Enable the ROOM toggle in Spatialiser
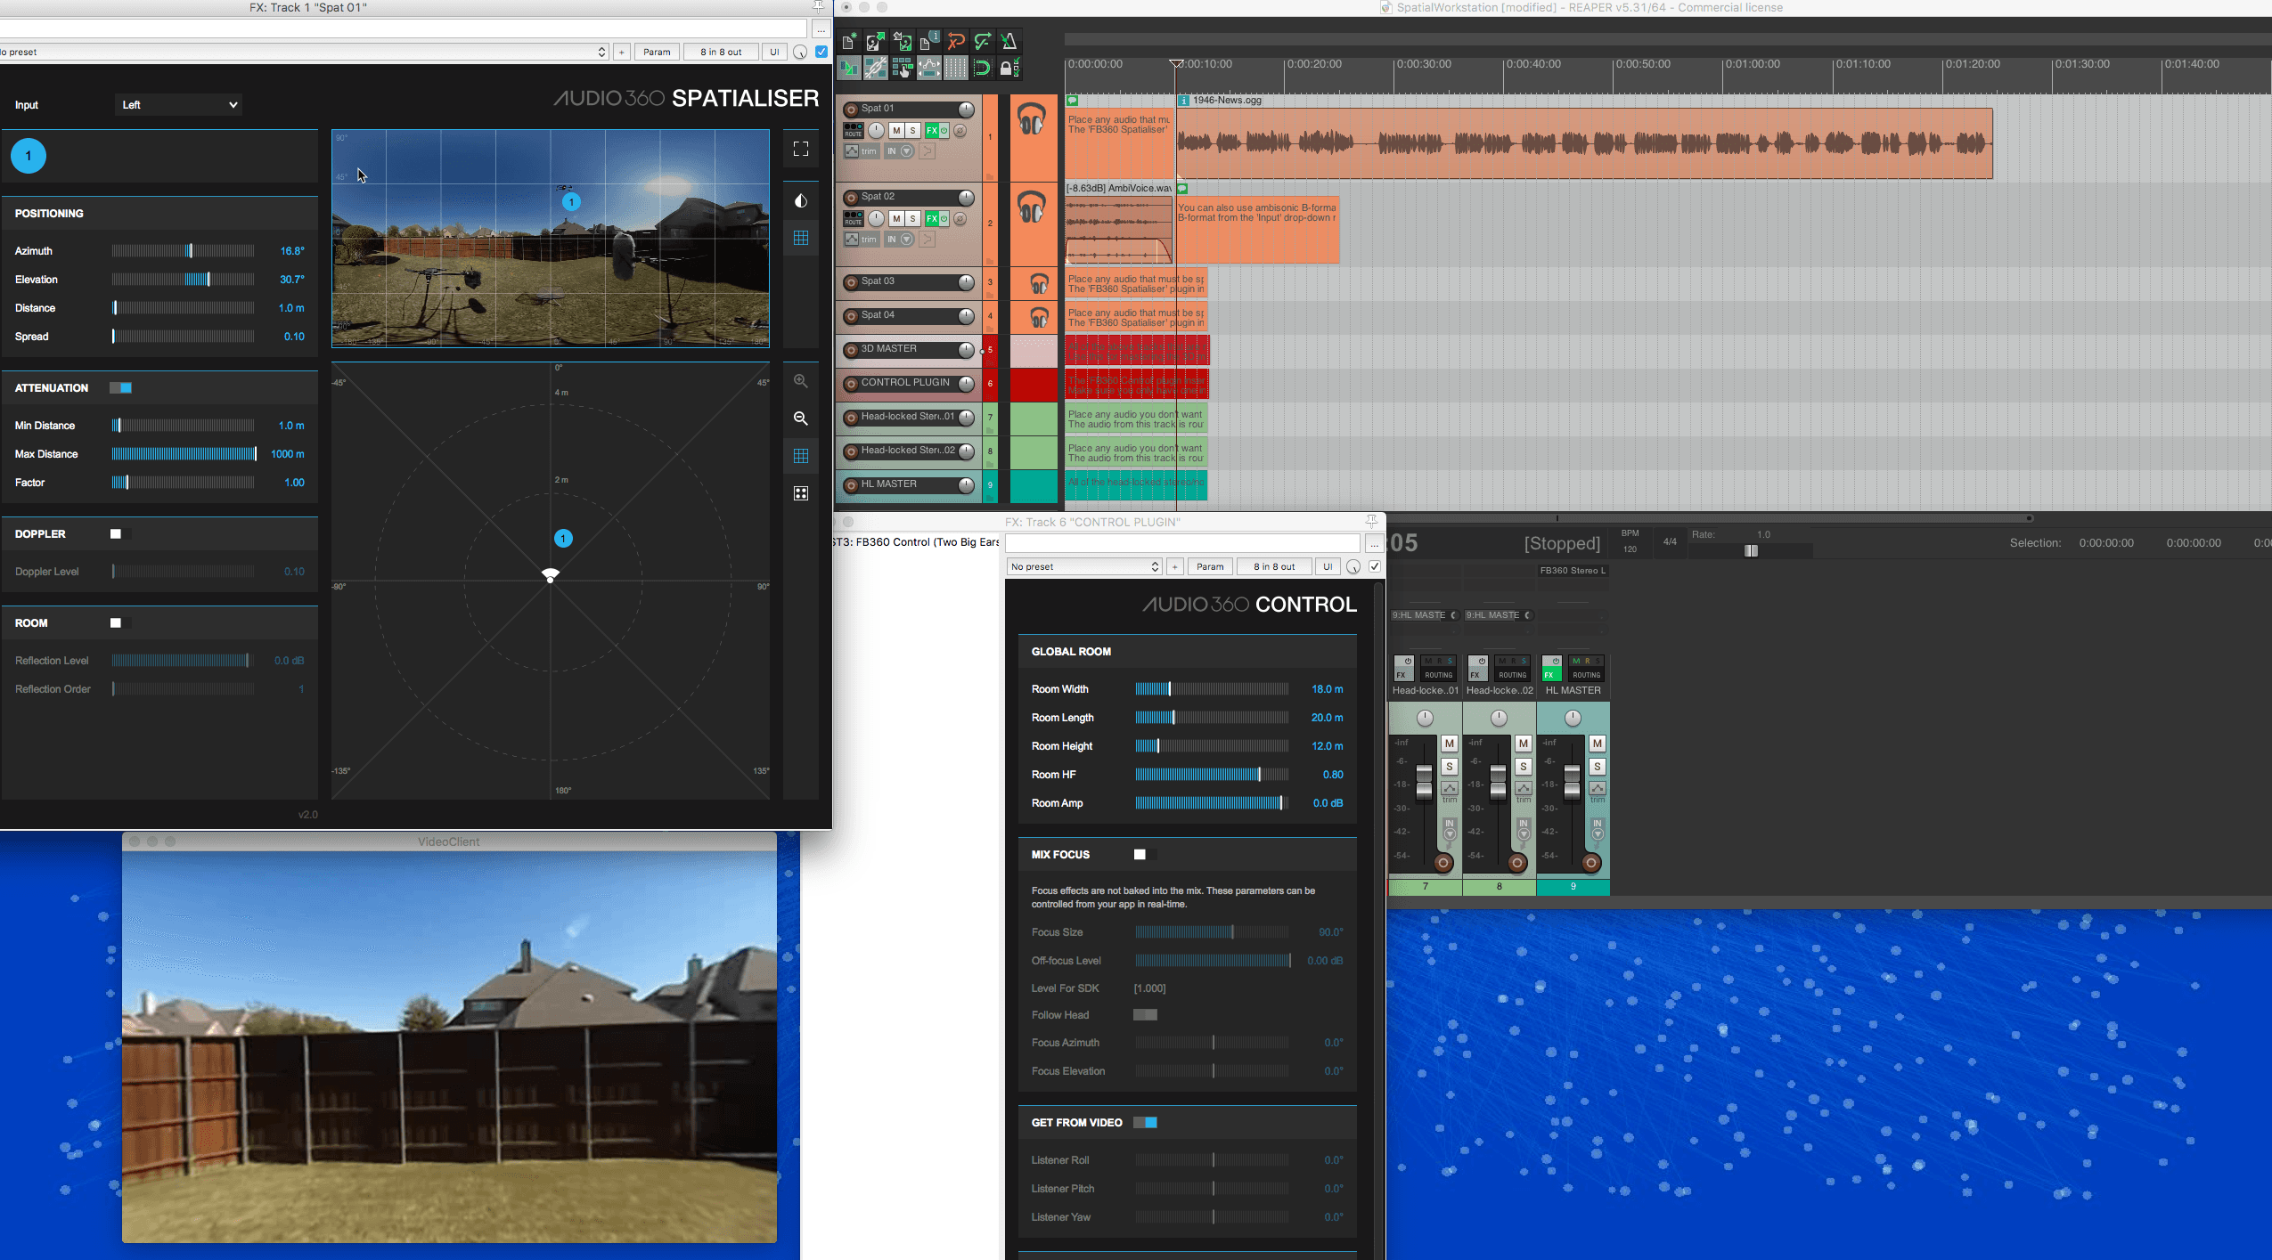The width and height of the screenshot is (2272, 1260). coord(120,623)
